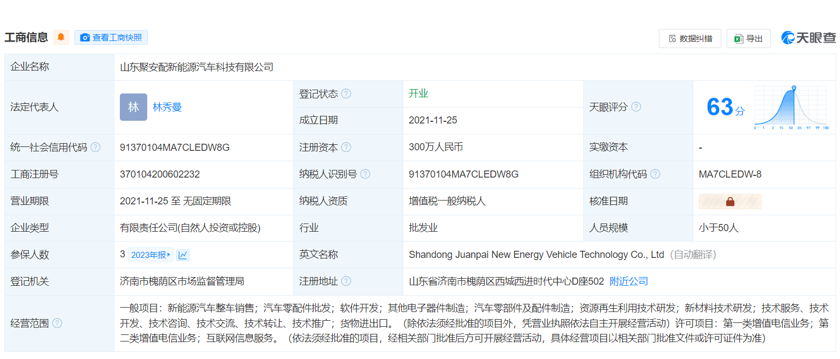
Task: Click 济南市槐荫区市场监督管理局 text
Action: coord(182,281)
